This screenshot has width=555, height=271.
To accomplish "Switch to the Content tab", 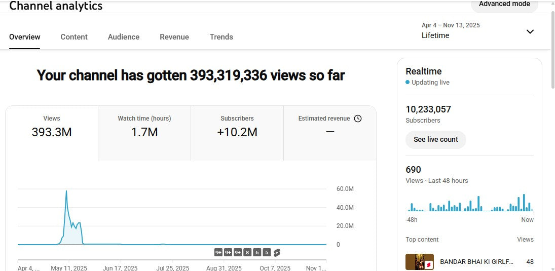I will tap(74, 37).
